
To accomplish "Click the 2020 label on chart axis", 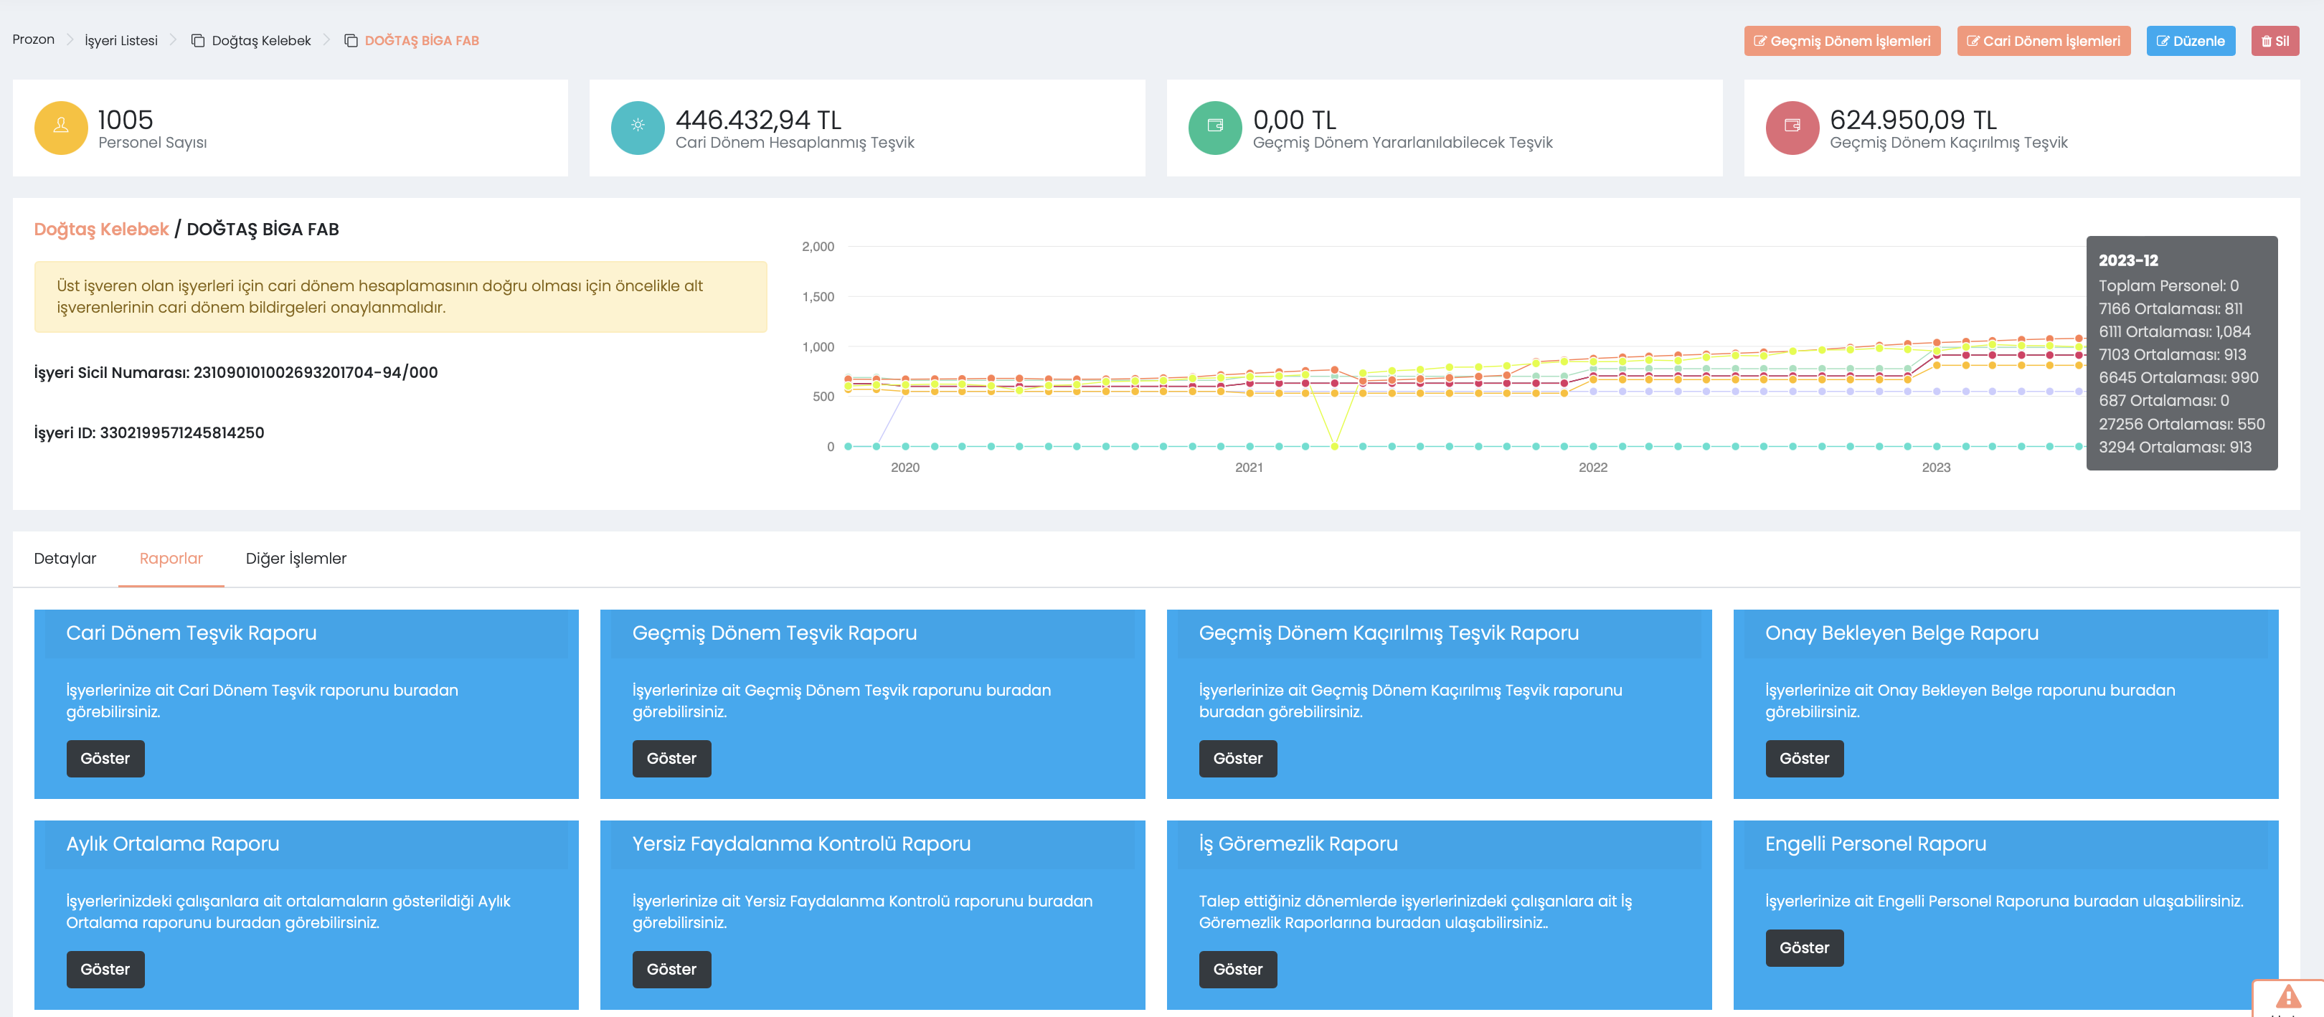I will pos(905,468).
